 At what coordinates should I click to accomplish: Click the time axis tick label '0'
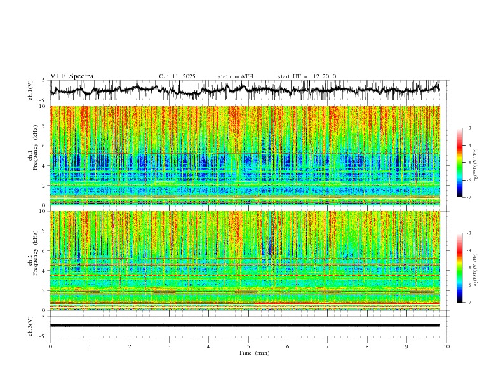pos(50,346)
